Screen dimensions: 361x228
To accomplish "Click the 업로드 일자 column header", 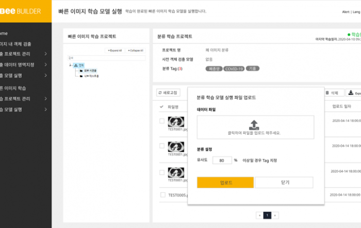I will [341, 106].
